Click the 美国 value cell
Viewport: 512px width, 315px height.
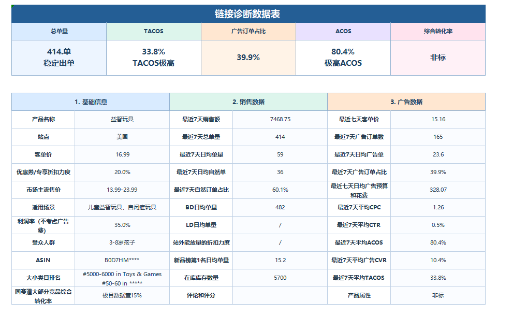pyautogui.click(x=122, y=137)
